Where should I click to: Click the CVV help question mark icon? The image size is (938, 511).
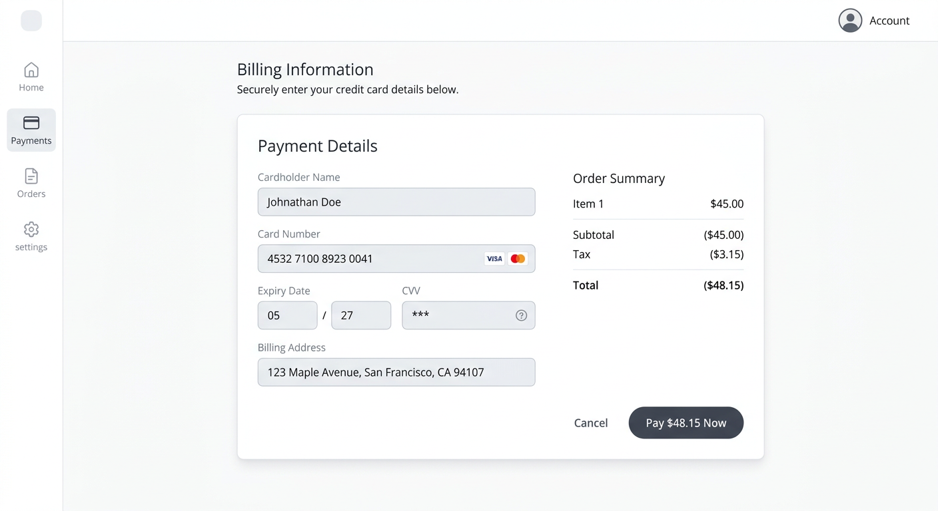coord(521,315)
